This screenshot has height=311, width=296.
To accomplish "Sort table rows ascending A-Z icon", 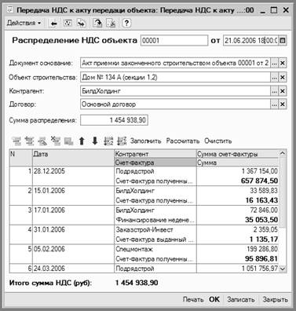I will pos(108,141).
